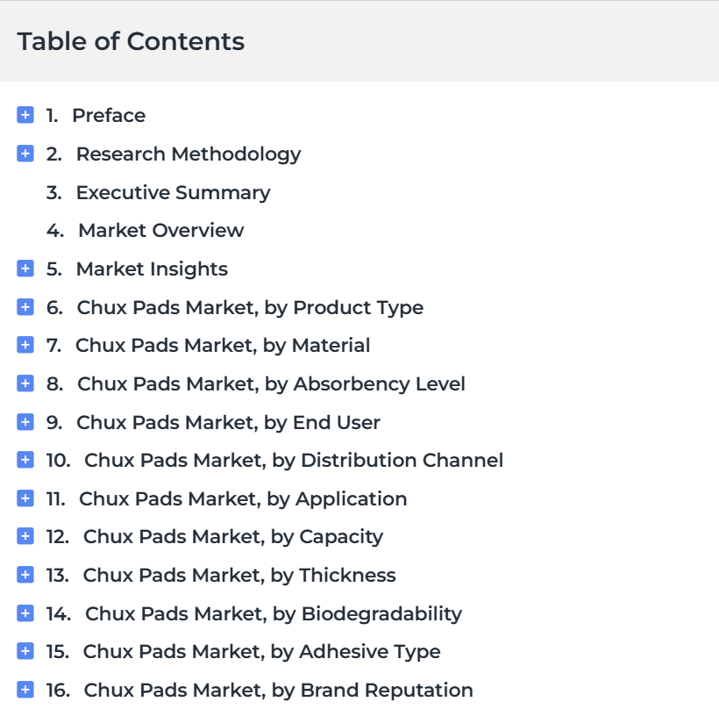Click the 'Table of Contents' heading
The height and width of the screenshot is (709, 719).
pos(132,41)
